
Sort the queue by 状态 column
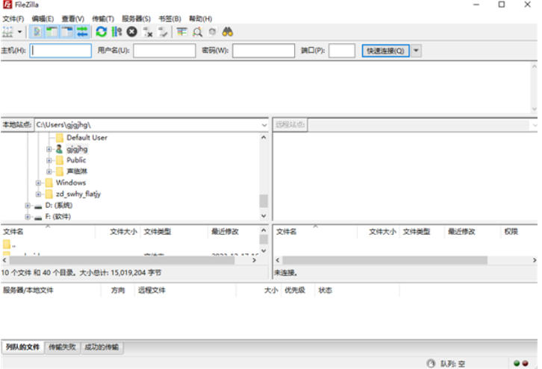325,290
